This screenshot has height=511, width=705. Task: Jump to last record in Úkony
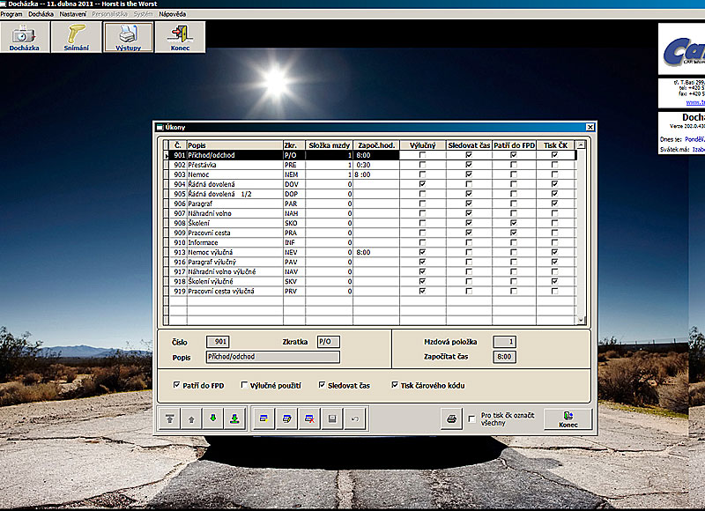(x=234, y=418)
